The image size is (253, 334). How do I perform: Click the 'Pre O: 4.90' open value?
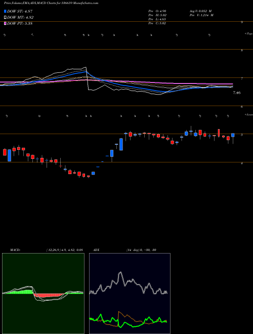click(x=157, y=11)
